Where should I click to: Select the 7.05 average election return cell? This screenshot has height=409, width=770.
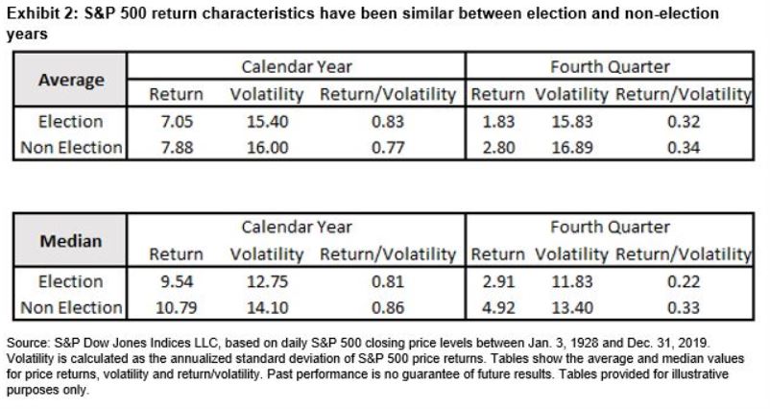click(x=176, y=122)
